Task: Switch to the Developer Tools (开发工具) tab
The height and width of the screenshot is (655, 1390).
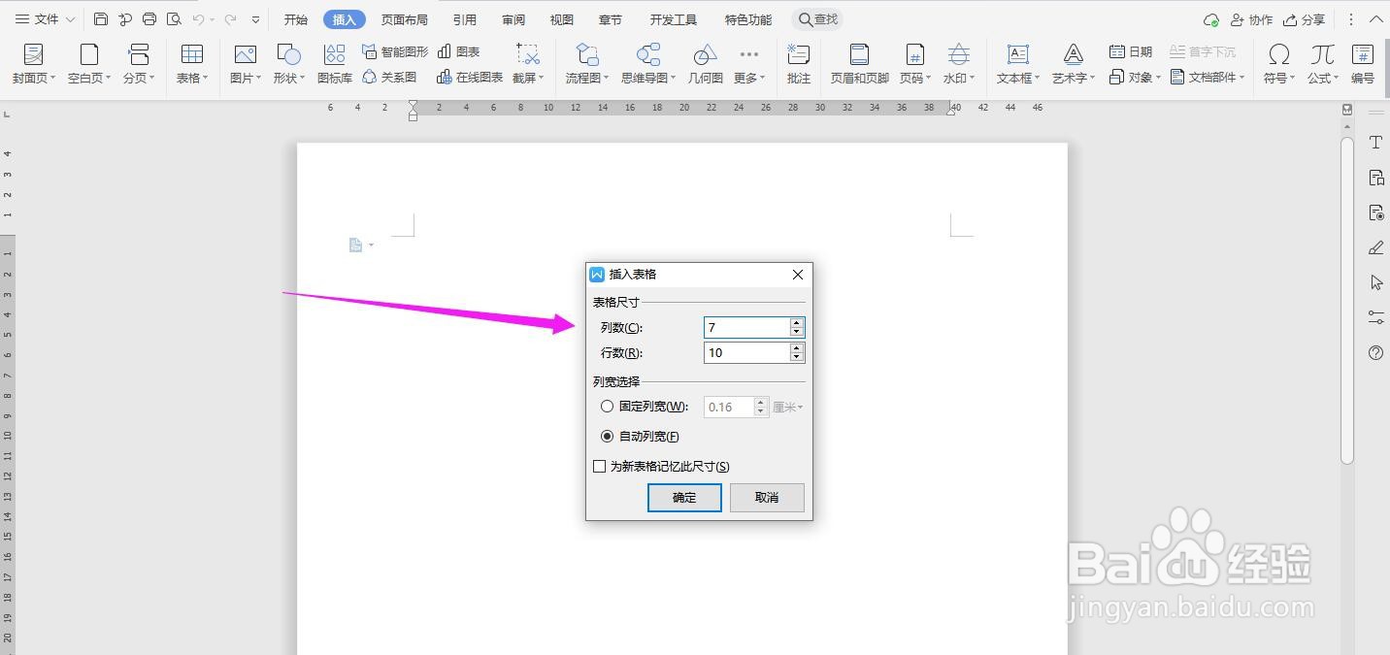Action: coord(673,19)
